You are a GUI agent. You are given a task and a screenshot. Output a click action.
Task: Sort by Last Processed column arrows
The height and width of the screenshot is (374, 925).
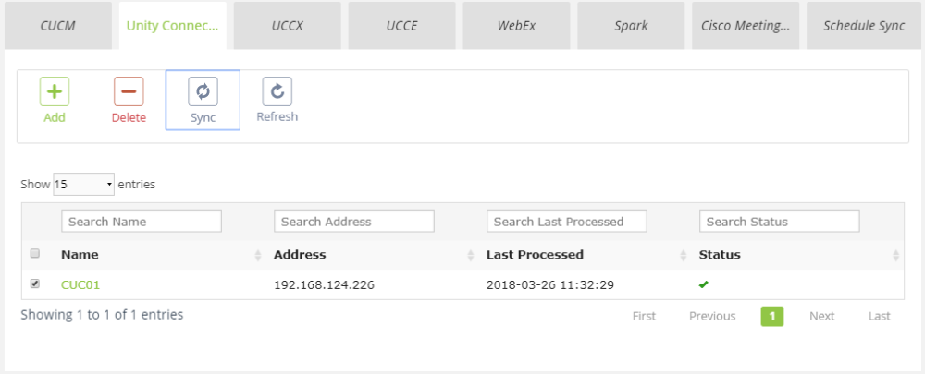pyautogui.click(x=684, y=255)
